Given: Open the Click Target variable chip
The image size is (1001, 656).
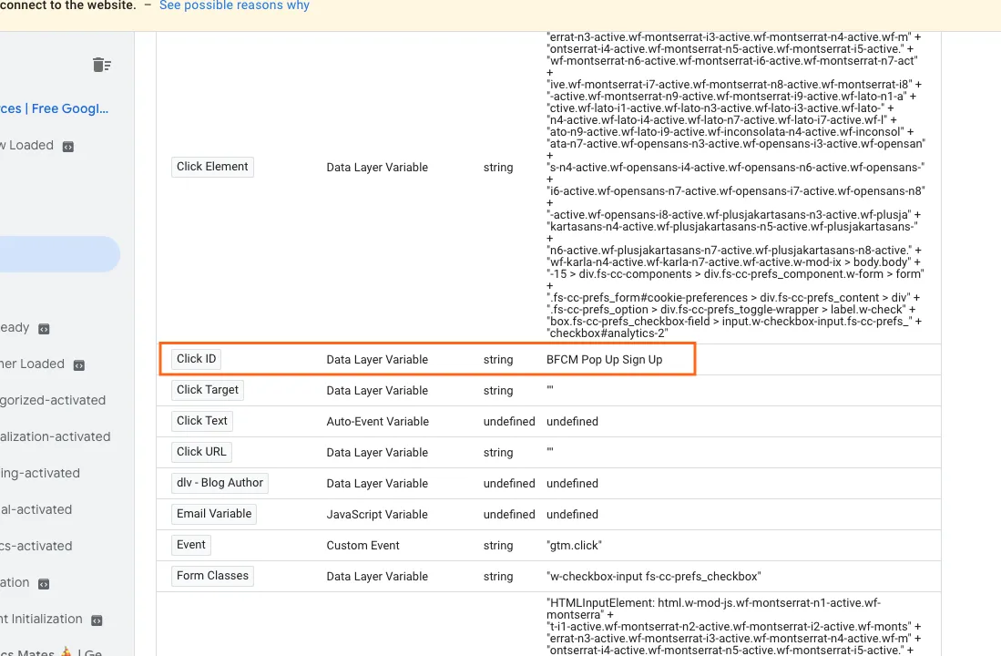Looking at the screenshot, I should (208, 390).
